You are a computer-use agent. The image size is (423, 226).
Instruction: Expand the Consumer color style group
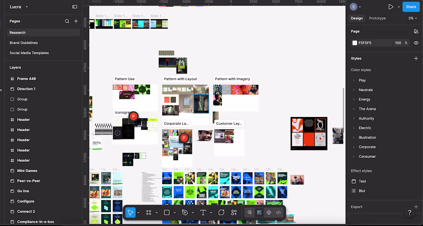tap(354, 157)
